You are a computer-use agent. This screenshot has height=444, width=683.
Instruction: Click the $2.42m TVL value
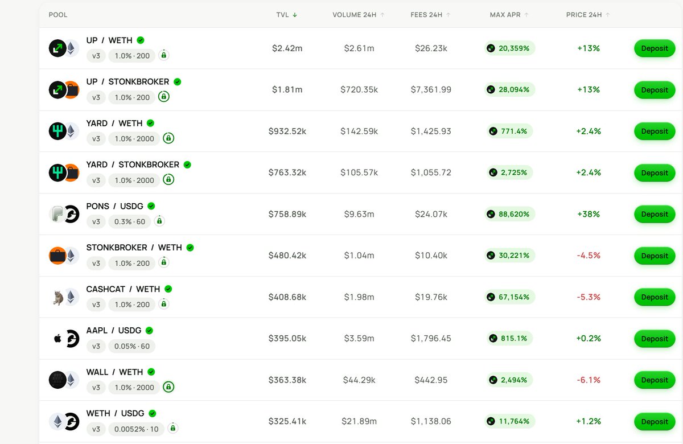click(287, 48)
